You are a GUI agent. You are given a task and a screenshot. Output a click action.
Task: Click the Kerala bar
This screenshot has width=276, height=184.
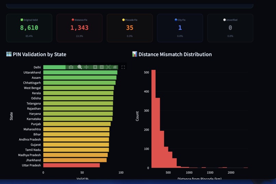(78, 93)
